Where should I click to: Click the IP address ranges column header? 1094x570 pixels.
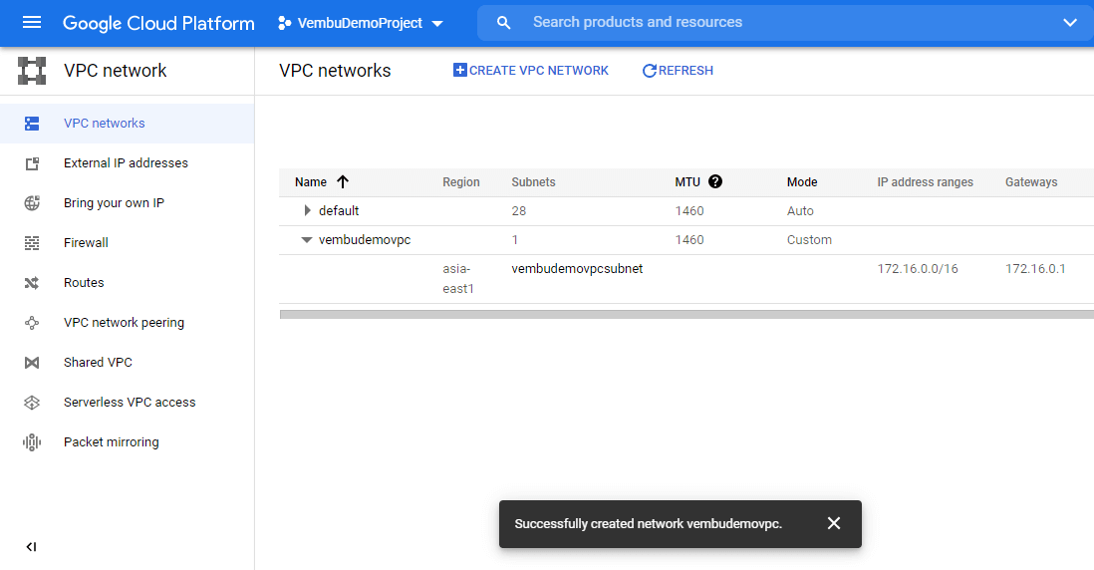click(926, 182)
